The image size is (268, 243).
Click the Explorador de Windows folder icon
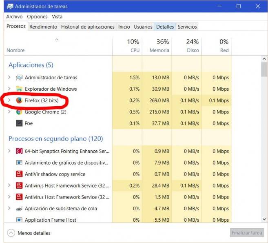coord(19,89)
